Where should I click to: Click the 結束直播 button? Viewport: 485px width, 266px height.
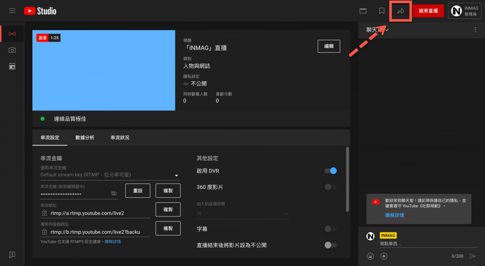pyautogui.click(x=428, y=11)
